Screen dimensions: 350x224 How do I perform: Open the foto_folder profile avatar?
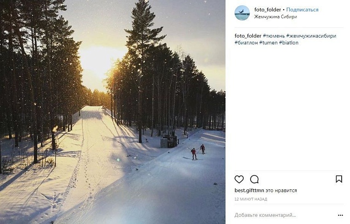point(242,13)
